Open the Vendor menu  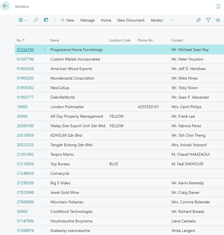click(x=157, y=20)
